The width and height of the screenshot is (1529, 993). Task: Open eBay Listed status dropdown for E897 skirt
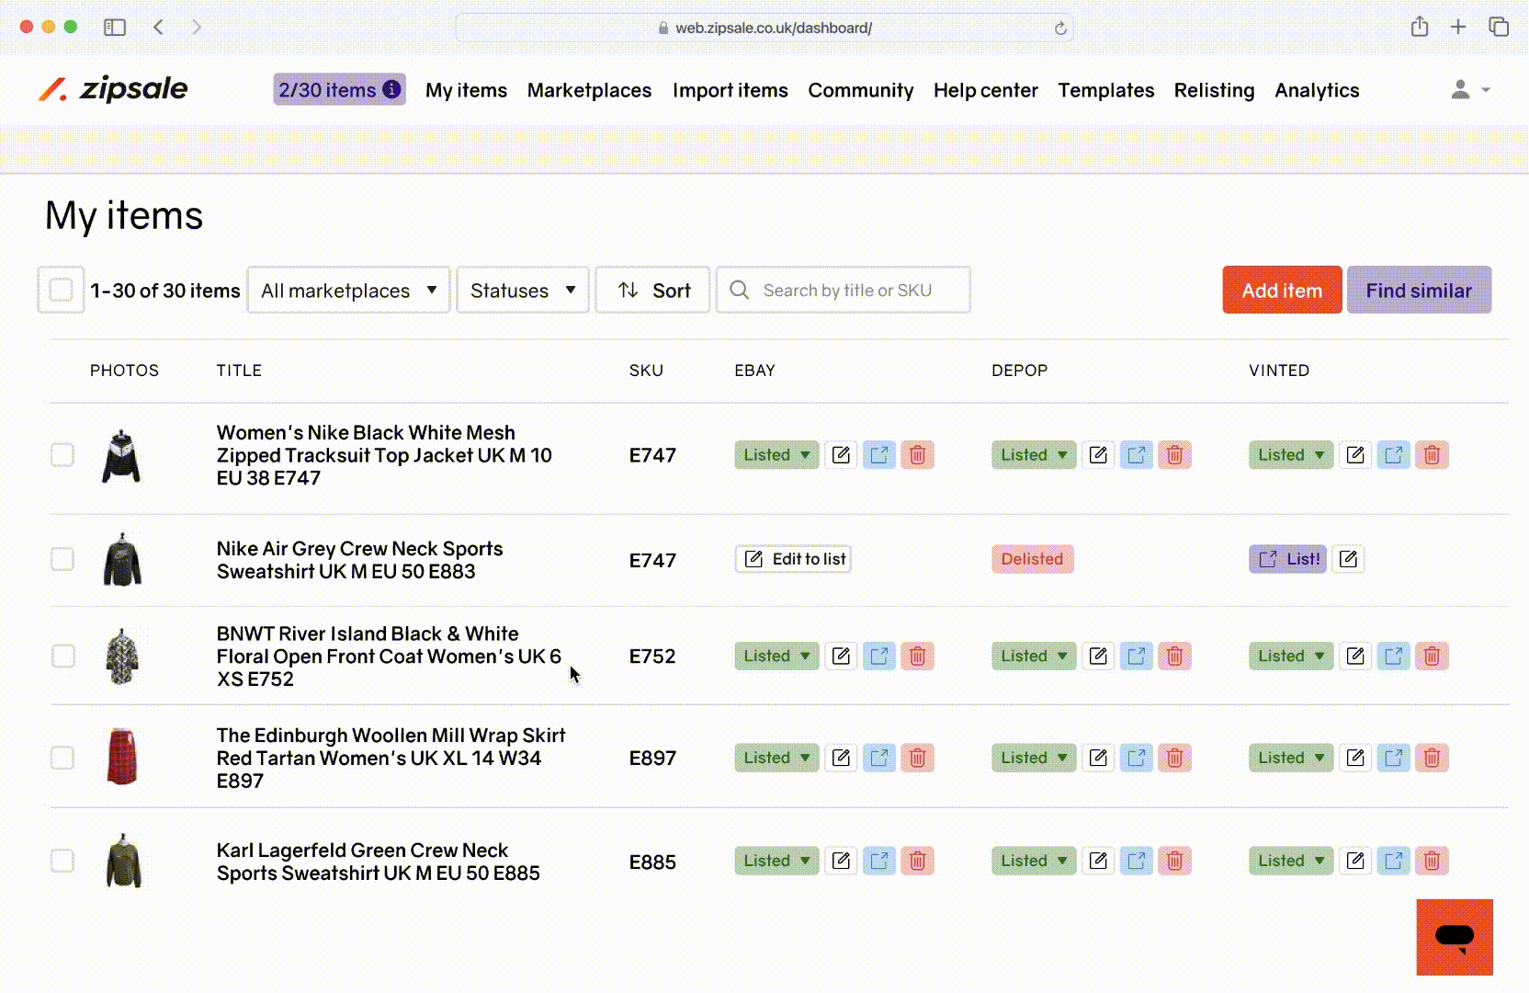pos(776,759)
